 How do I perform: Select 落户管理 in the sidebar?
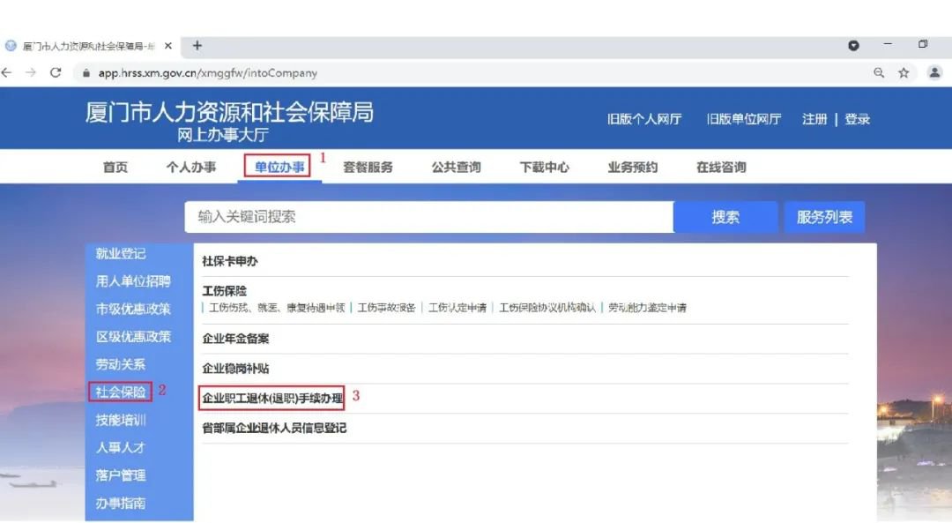click(120, 475)
